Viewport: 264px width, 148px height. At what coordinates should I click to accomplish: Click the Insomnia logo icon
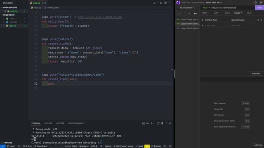[x=178, y=2]
